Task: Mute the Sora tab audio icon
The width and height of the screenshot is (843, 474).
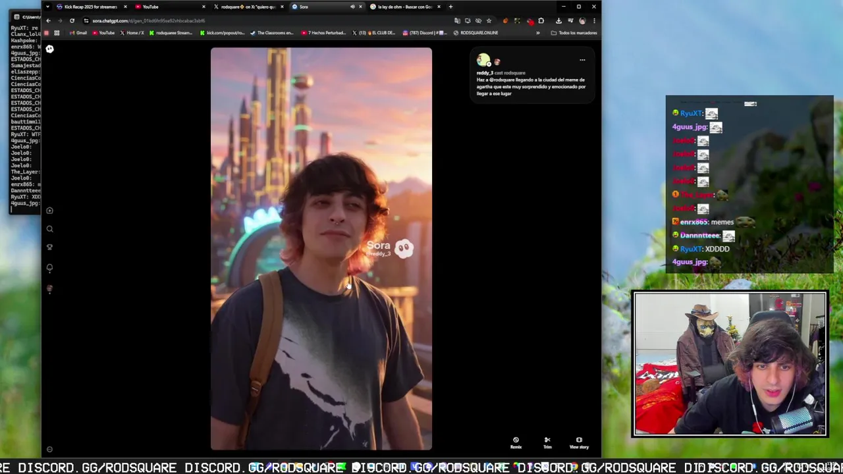Action: [352, 7]
